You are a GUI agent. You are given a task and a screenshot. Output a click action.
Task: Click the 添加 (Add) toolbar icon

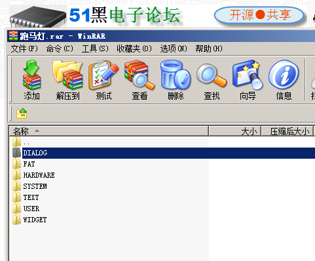tap(32, 80)
